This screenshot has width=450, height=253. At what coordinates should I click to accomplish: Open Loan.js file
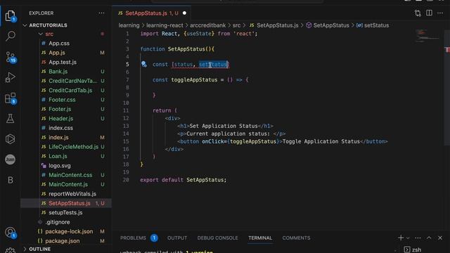[58, 156]
